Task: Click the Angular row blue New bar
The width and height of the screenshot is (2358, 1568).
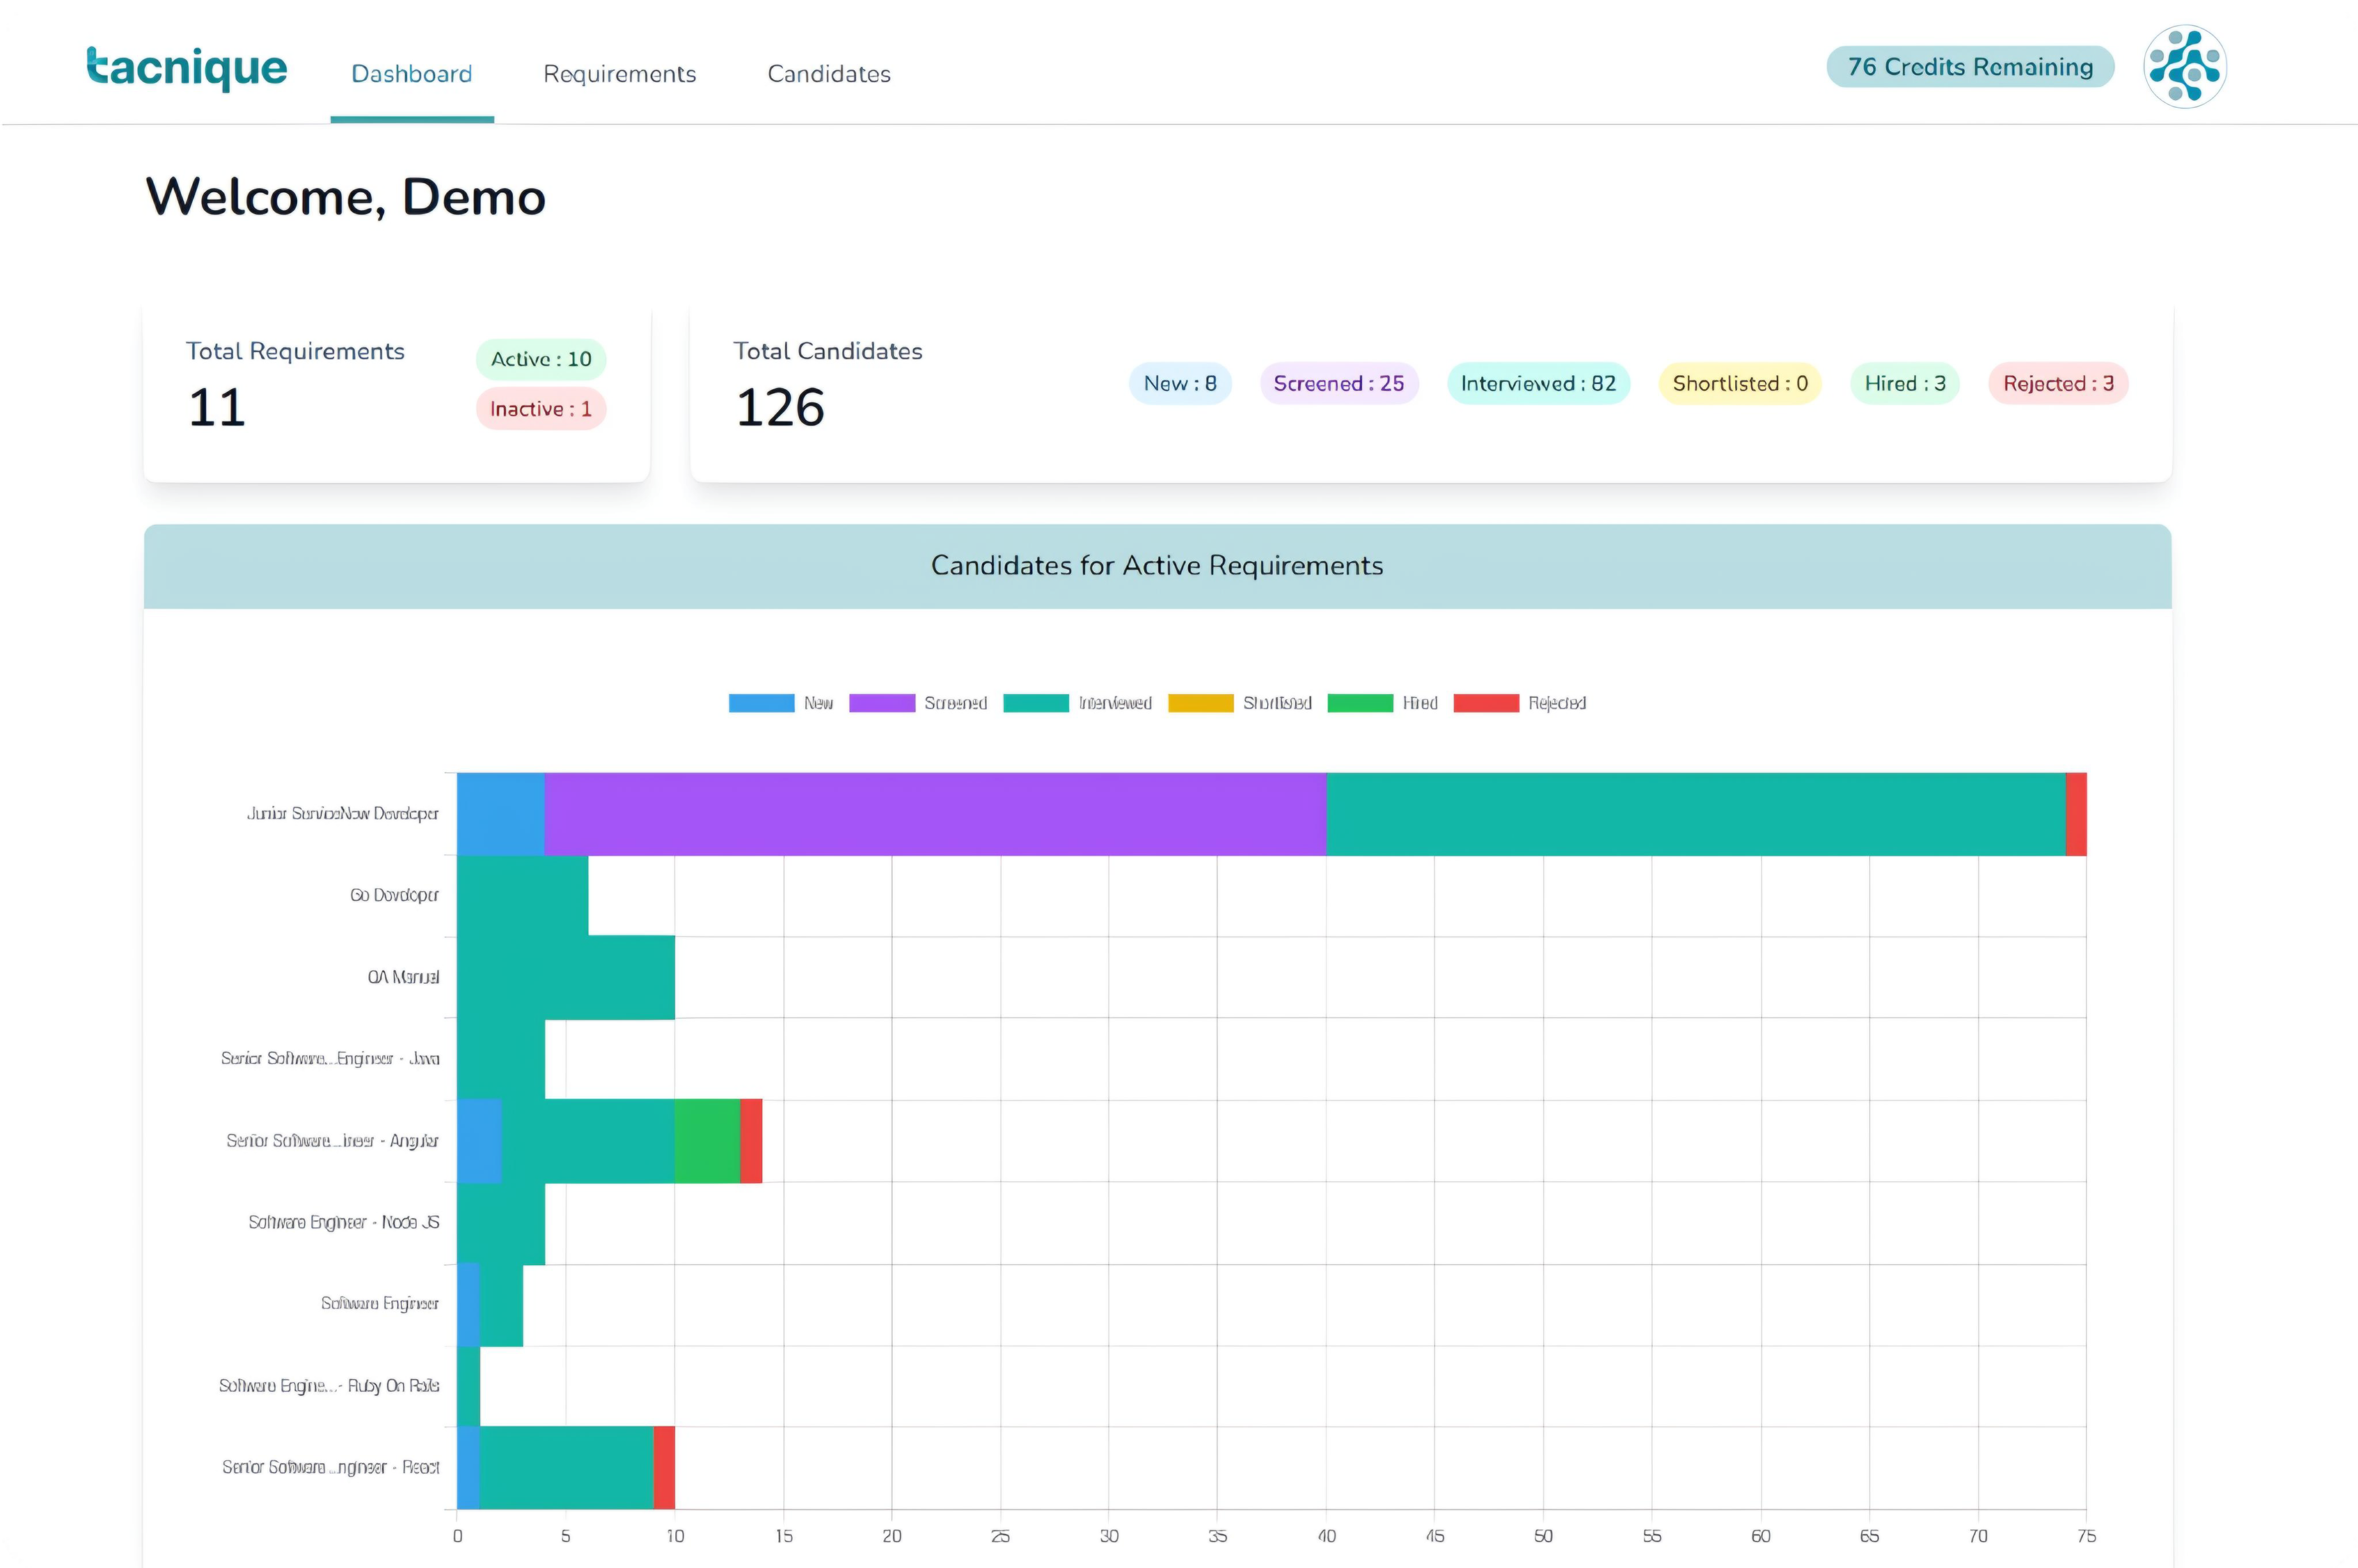Action: (x=479, y=1141)
